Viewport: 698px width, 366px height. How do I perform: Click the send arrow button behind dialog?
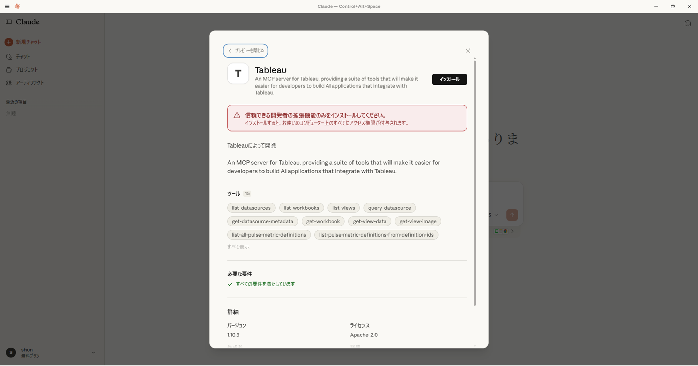pyautogui.click(x=512, y=215)
